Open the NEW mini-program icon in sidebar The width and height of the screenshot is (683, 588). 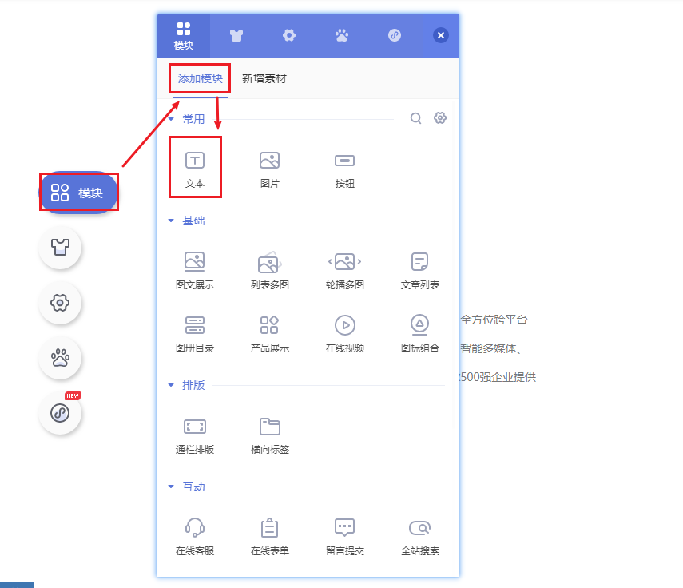(x=60, y=412)
